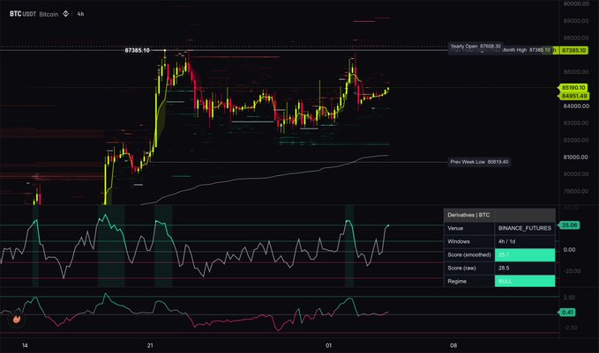Click the Score (smoothed) row label
The height and width of the screenshot is (353, 599).
point(469,254)
